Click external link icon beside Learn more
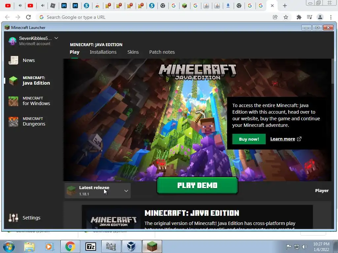 click(299, 139)
